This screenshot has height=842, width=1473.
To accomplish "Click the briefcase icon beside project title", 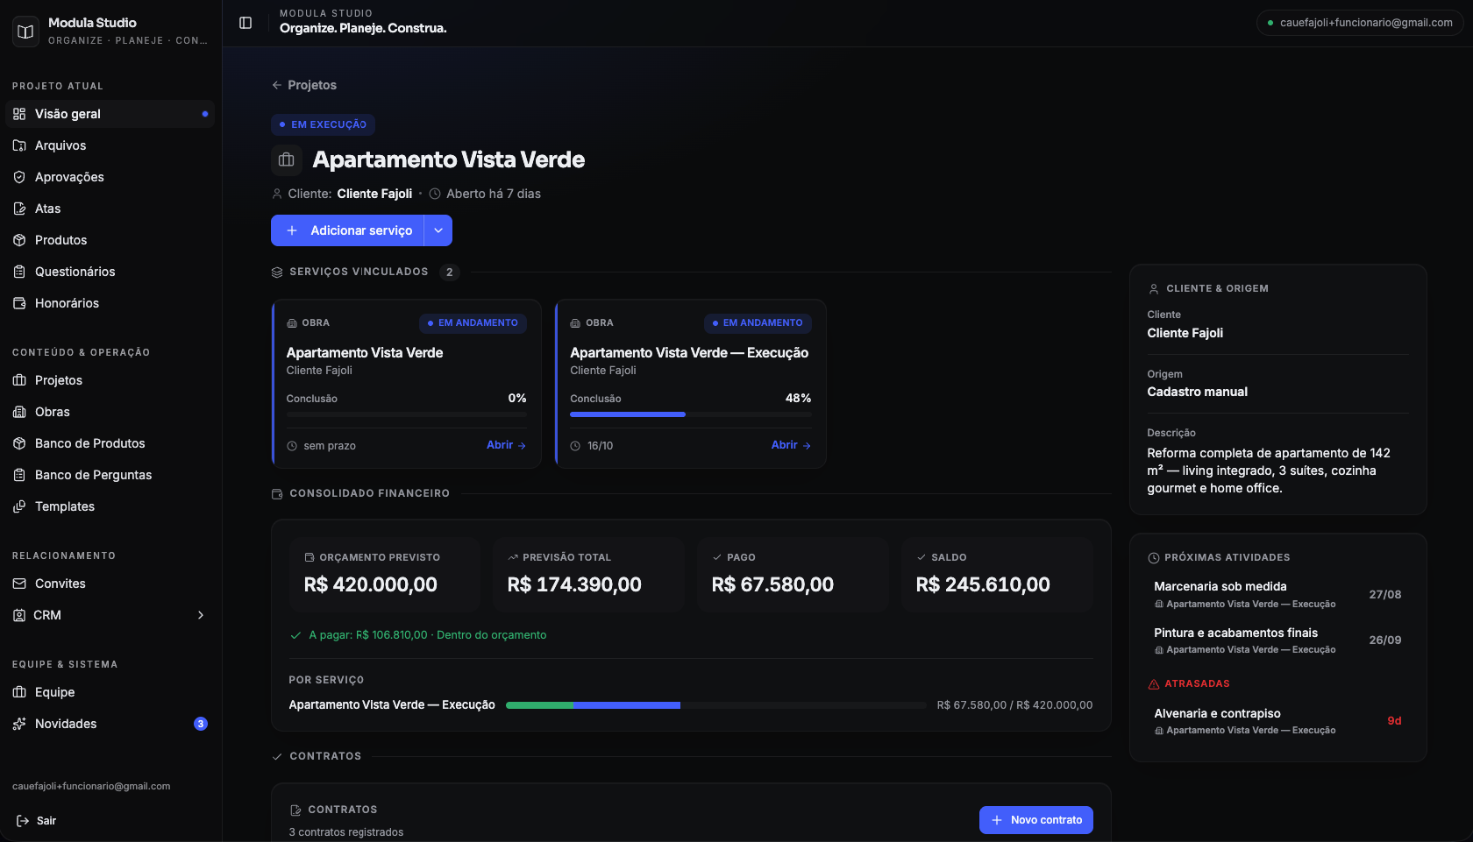I will 287,159.
